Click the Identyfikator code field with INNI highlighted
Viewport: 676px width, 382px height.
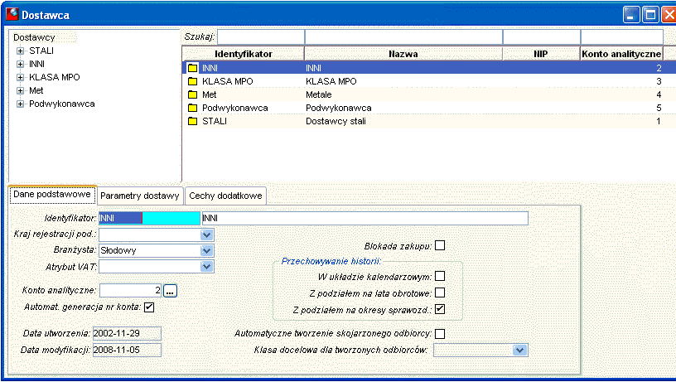[149, 218]
